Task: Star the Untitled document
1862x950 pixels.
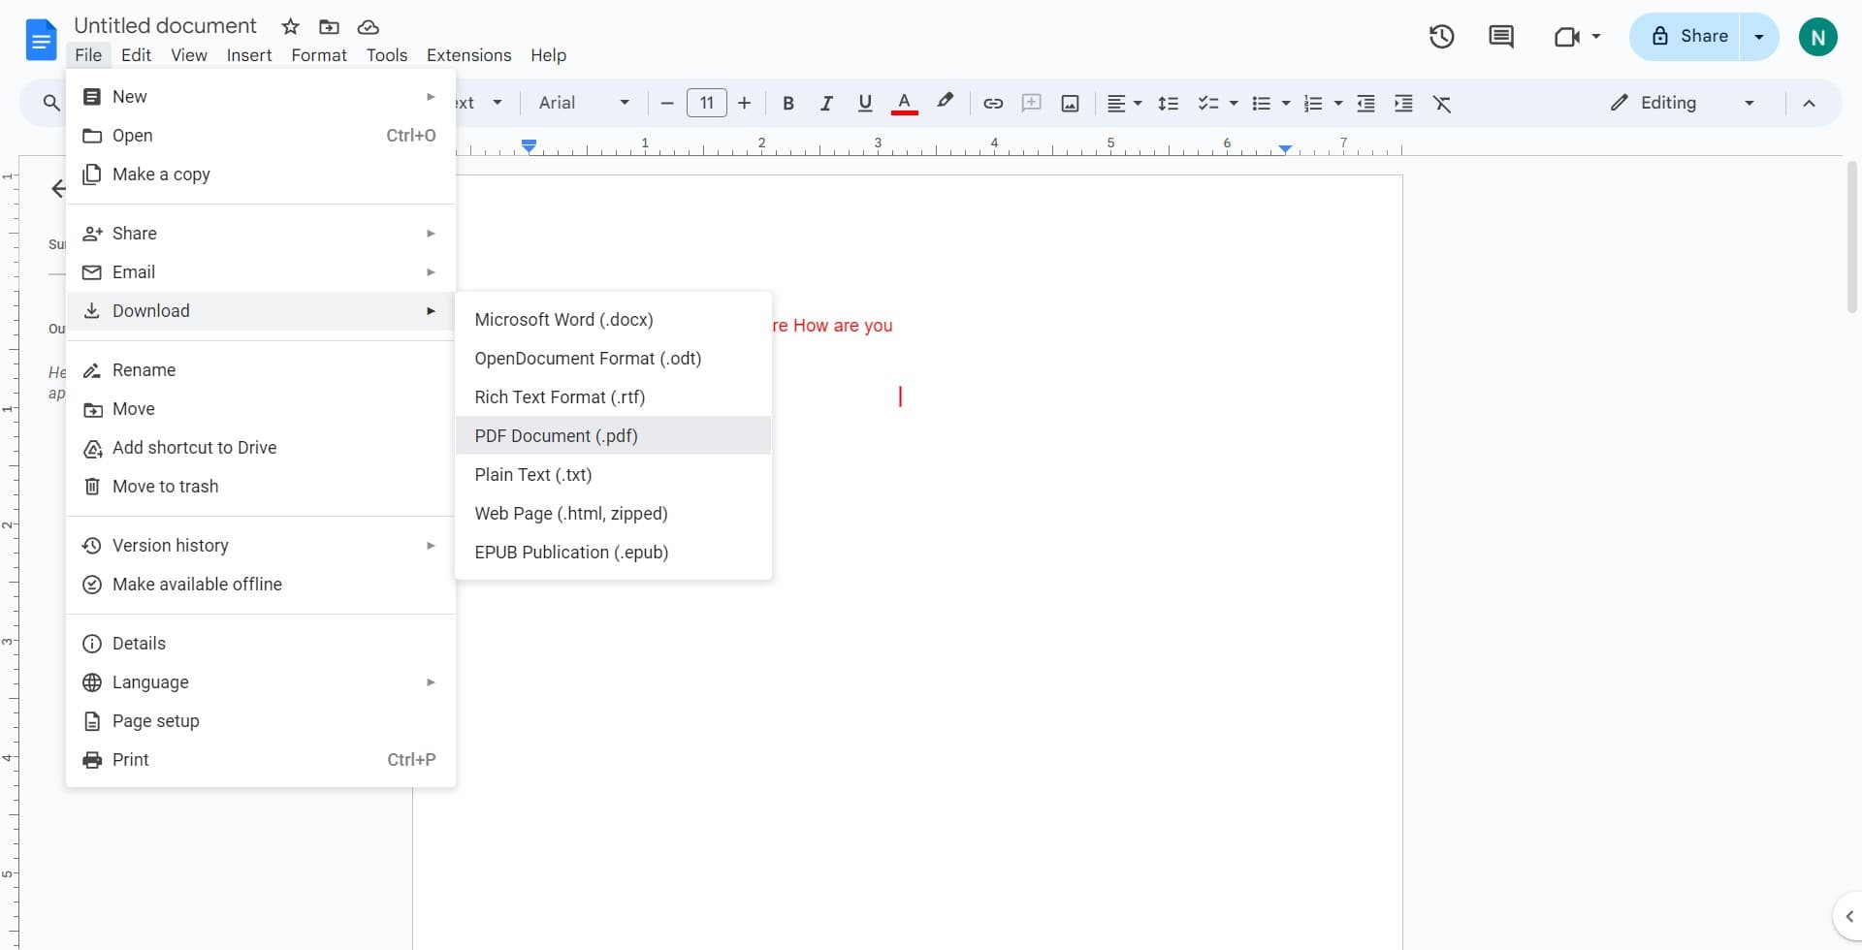Action: [x=290, y=27]
